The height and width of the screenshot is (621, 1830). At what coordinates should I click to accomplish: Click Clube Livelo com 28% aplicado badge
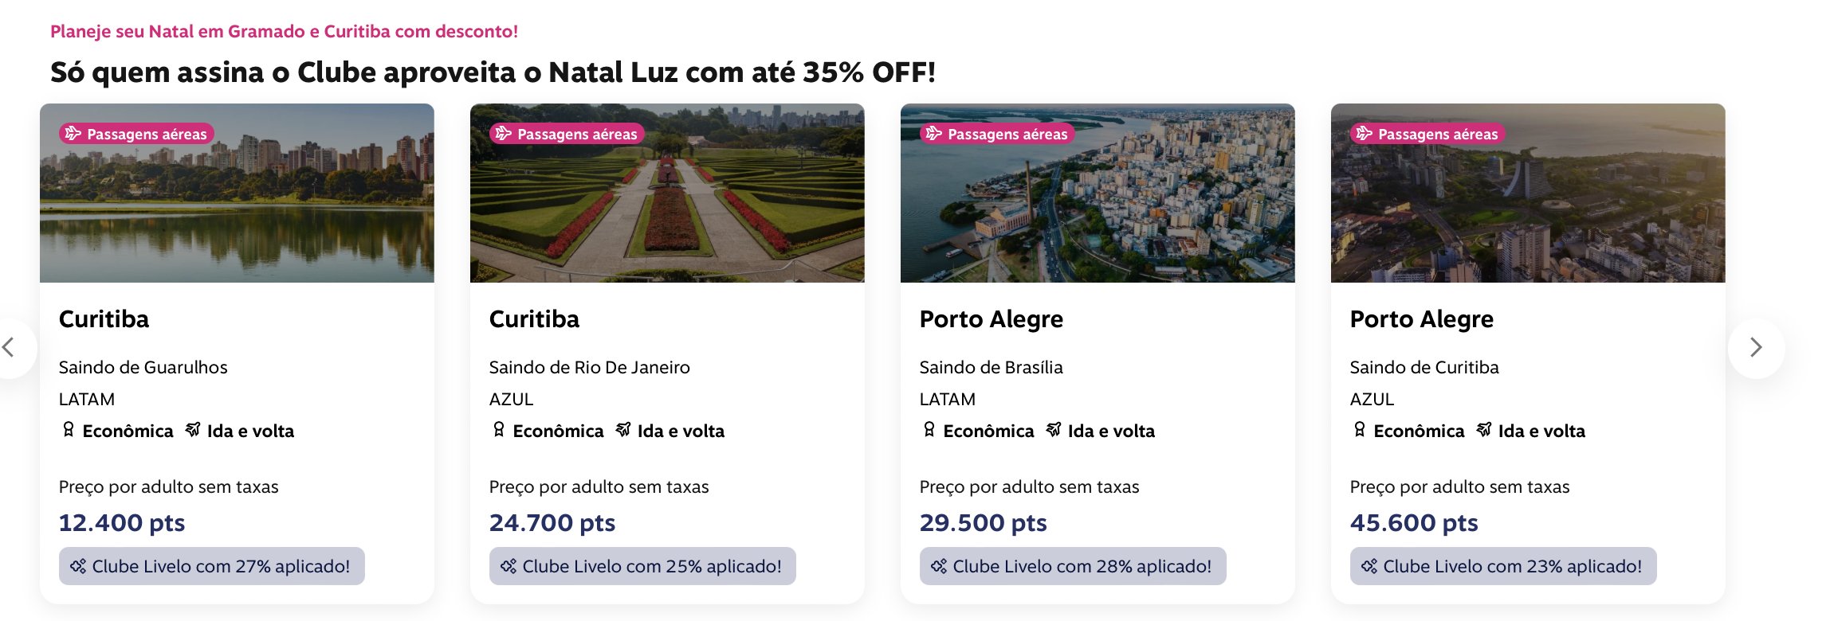(1072, 567)
